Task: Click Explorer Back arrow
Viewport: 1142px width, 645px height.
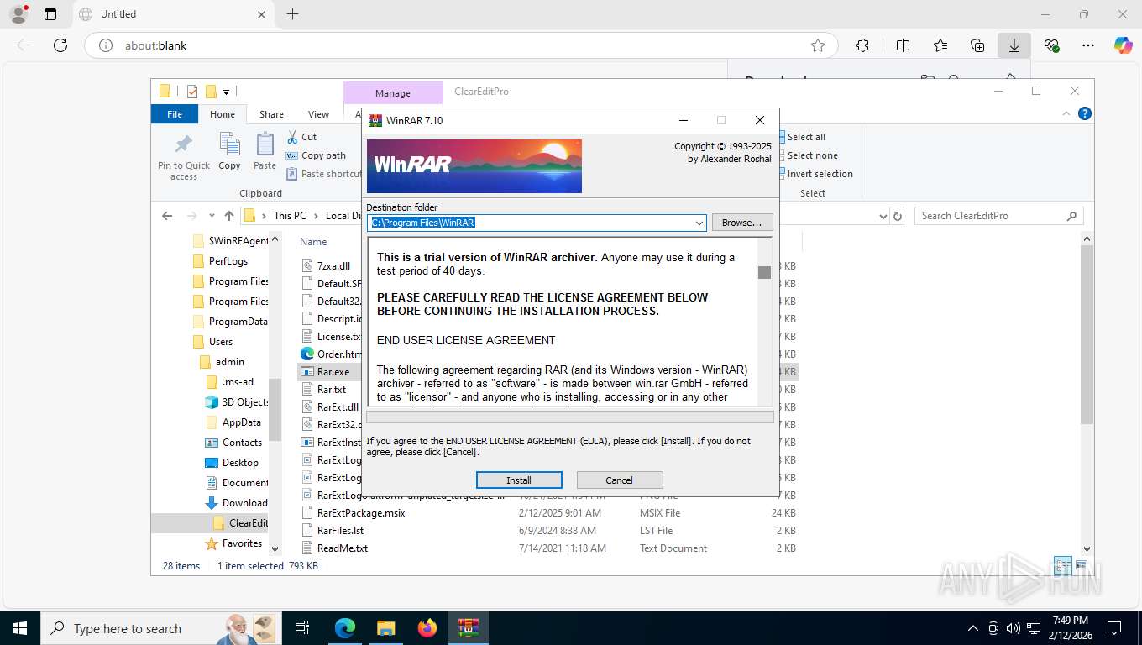Action: (167, 216)
